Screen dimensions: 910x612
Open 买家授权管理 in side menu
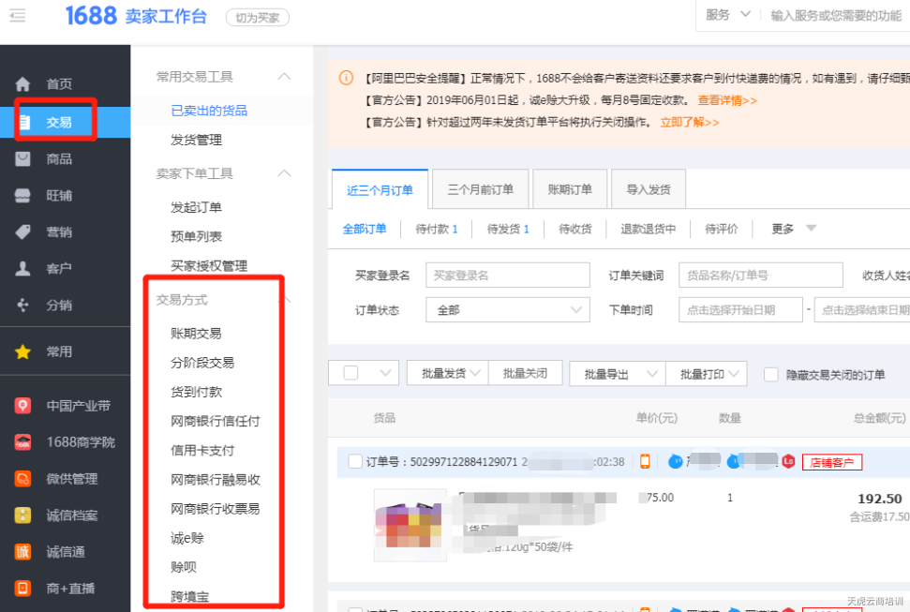(209, 266)
